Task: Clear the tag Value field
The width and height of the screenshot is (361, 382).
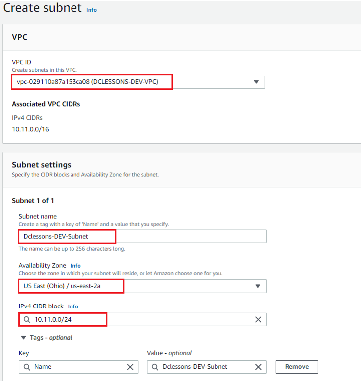Action: (258, 367)
